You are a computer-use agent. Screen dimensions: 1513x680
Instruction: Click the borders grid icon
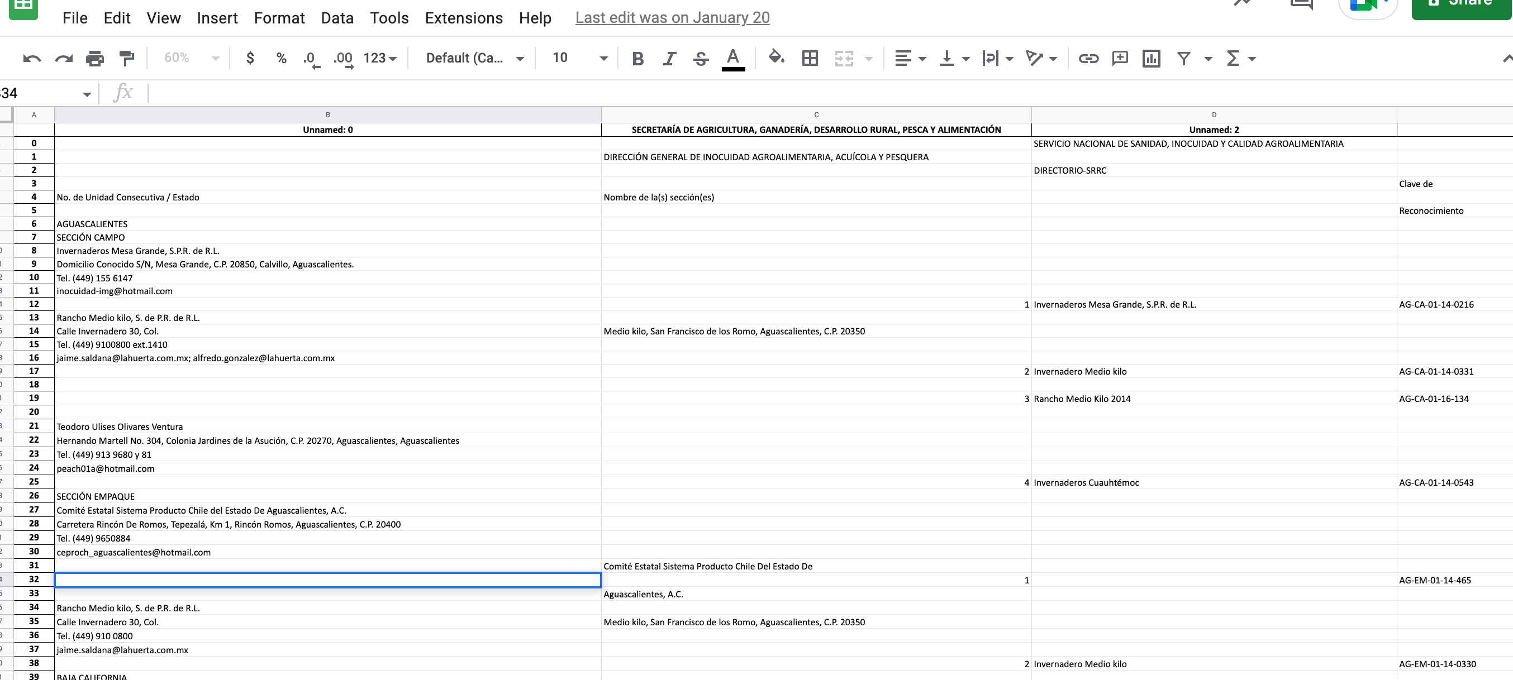810,58
